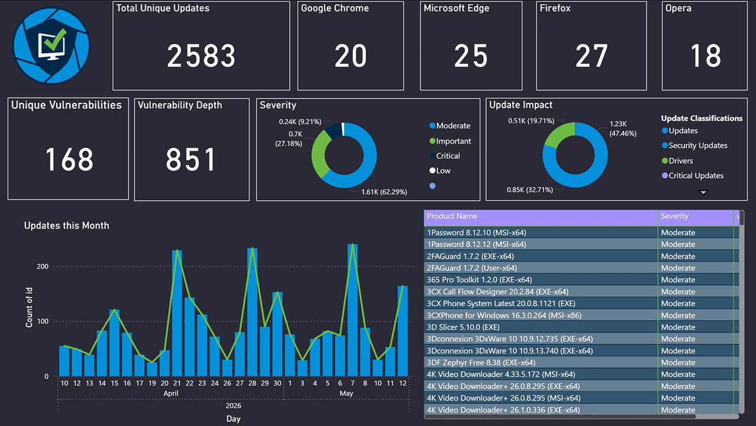This screenshot has width=756, height=426.
Task: Click the Opera count card
Action: 706,45
